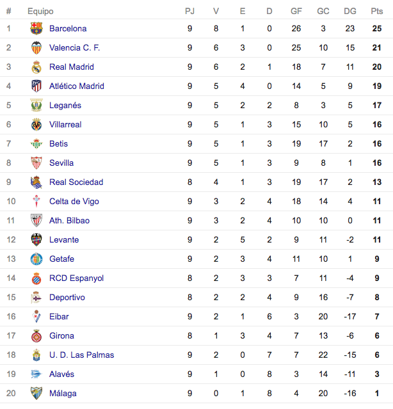
Task: Open the Real Sociedad team link
Action: (76, 182)
